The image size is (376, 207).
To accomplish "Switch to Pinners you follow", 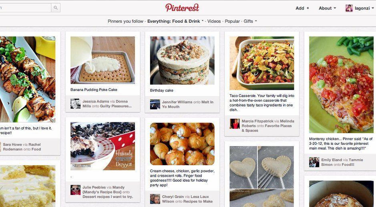I will [x=125, y=21].
